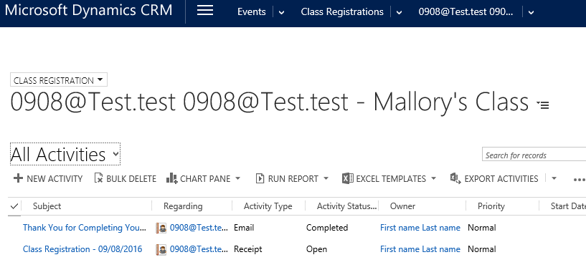
Task: Sort by the Priority column
Action: (491, 206)
